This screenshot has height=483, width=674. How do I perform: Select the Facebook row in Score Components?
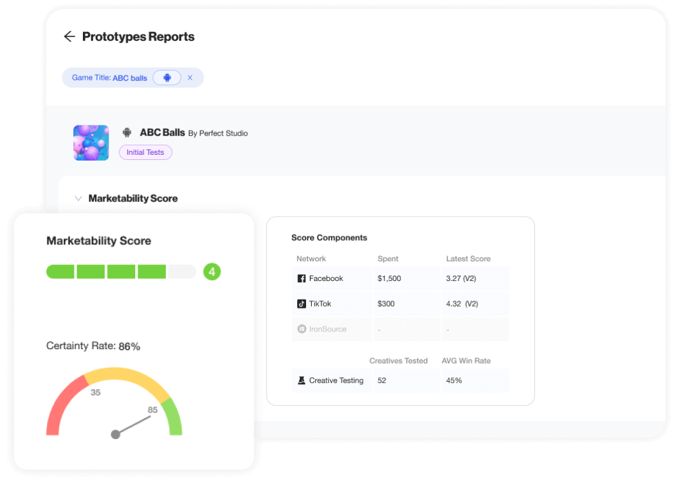pyautogui.click(x=400, y=278)
